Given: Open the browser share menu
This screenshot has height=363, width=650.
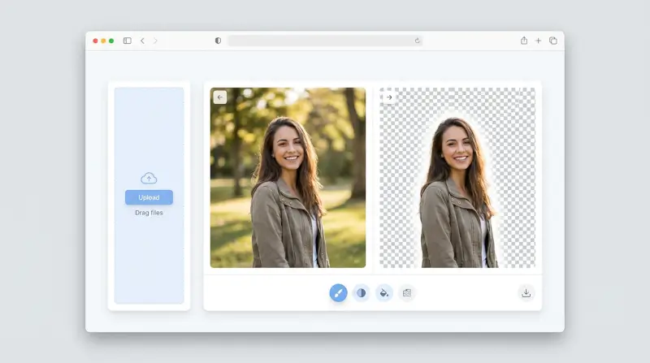Looking at the screenshot, I should point(524,40).
